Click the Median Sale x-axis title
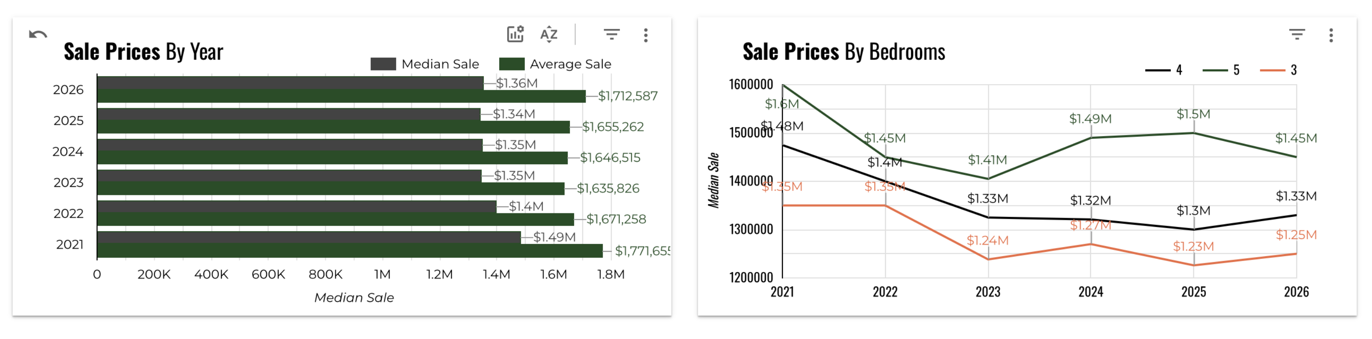 [x=354, y=297]
